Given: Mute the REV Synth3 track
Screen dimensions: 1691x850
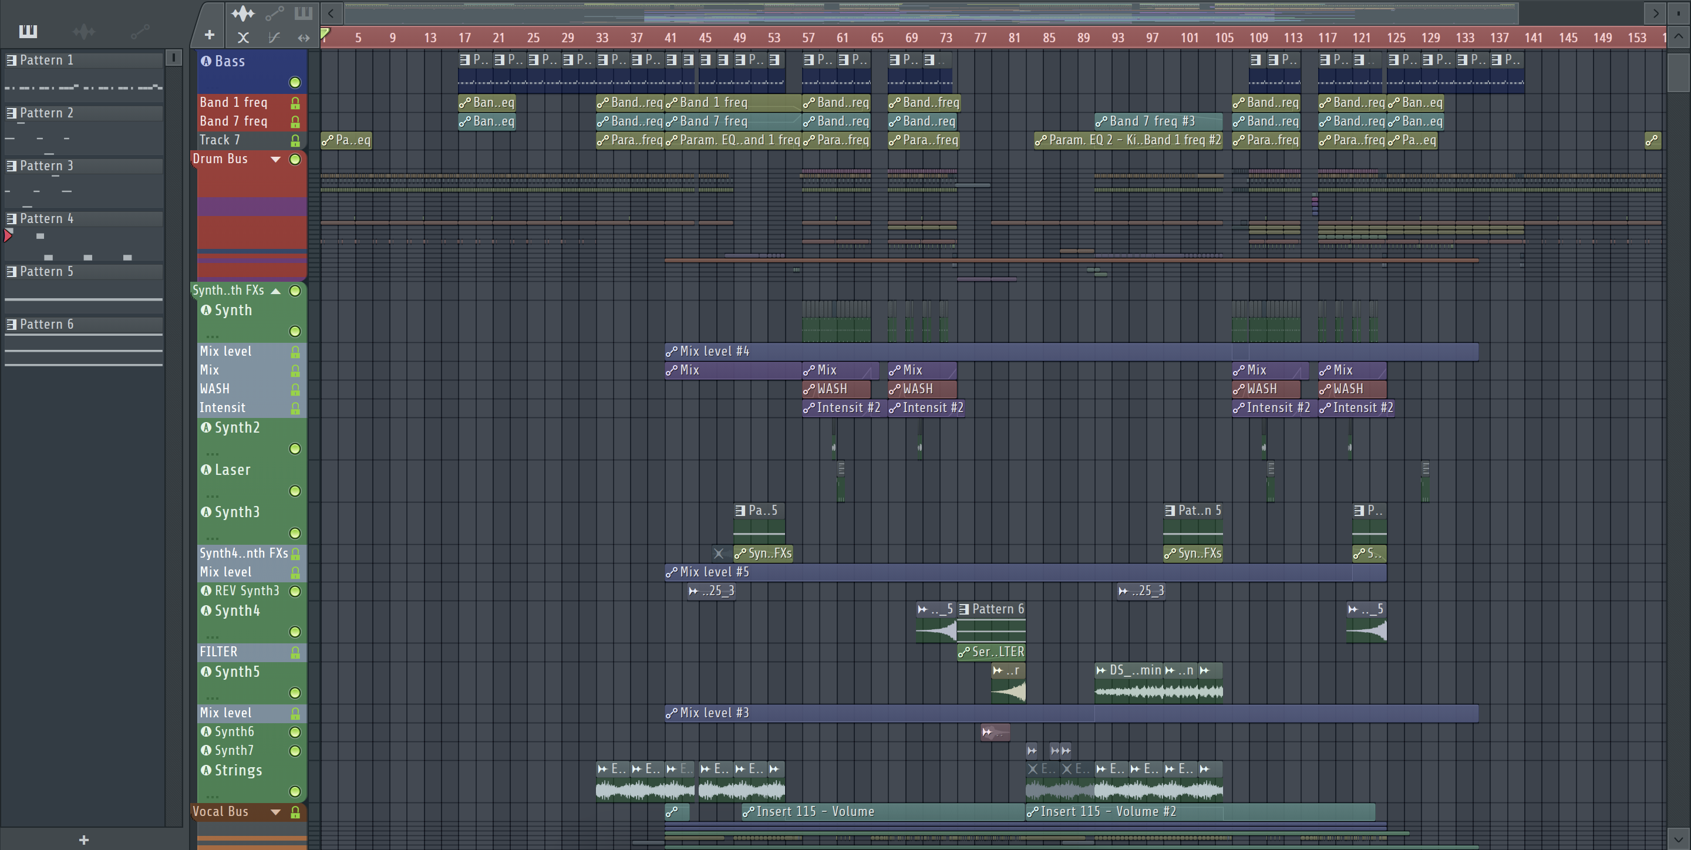Looking at the screenshot, I should [295, 591].
